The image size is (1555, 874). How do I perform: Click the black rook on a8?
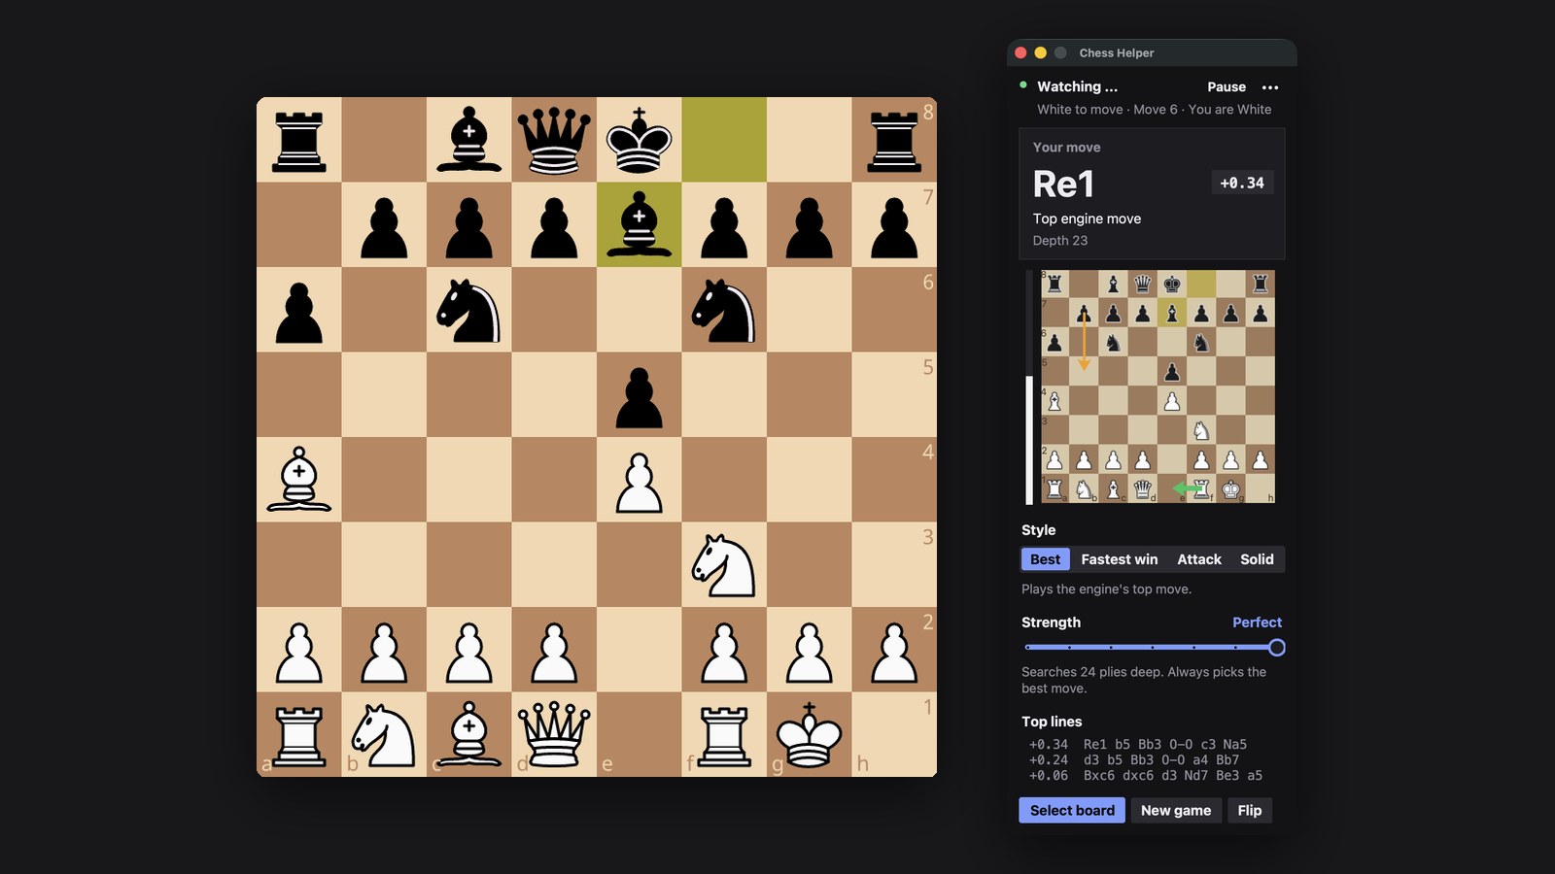point(299,140)
